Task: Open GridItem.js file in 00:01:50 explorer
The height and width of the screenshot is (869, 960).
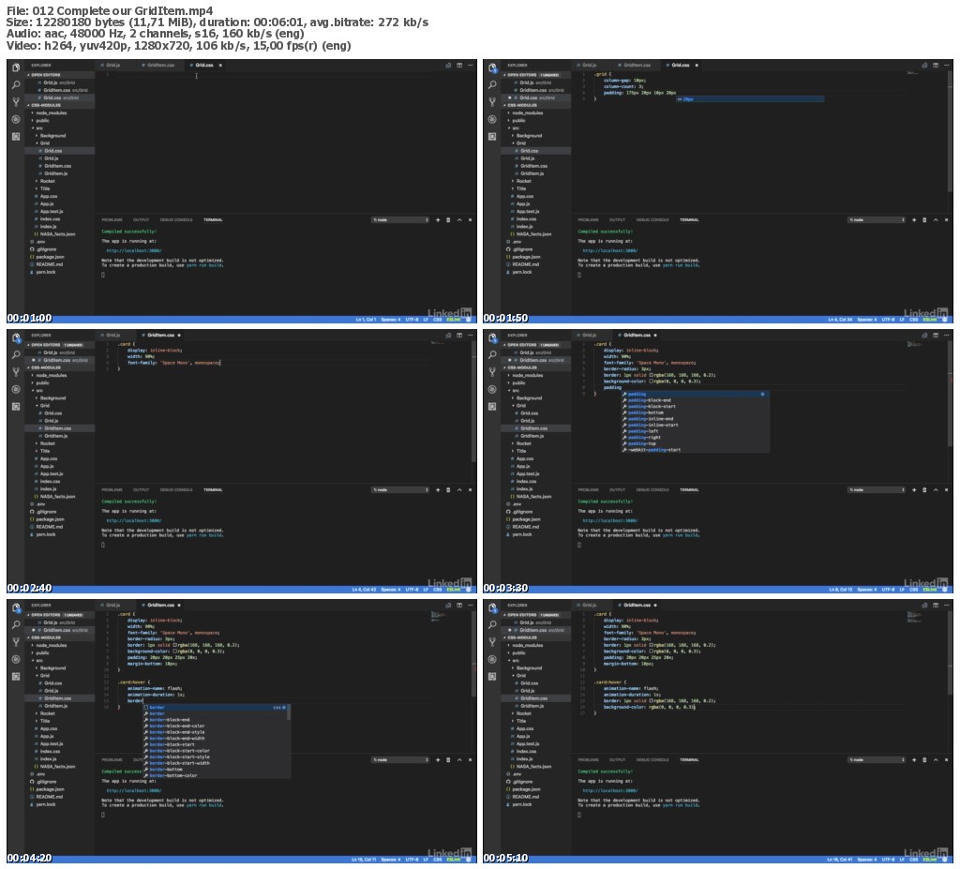Action: coord(532,173)
